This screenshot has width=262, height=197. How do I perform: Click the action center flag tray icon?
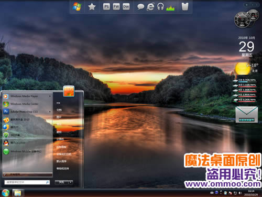click(231, 193)
